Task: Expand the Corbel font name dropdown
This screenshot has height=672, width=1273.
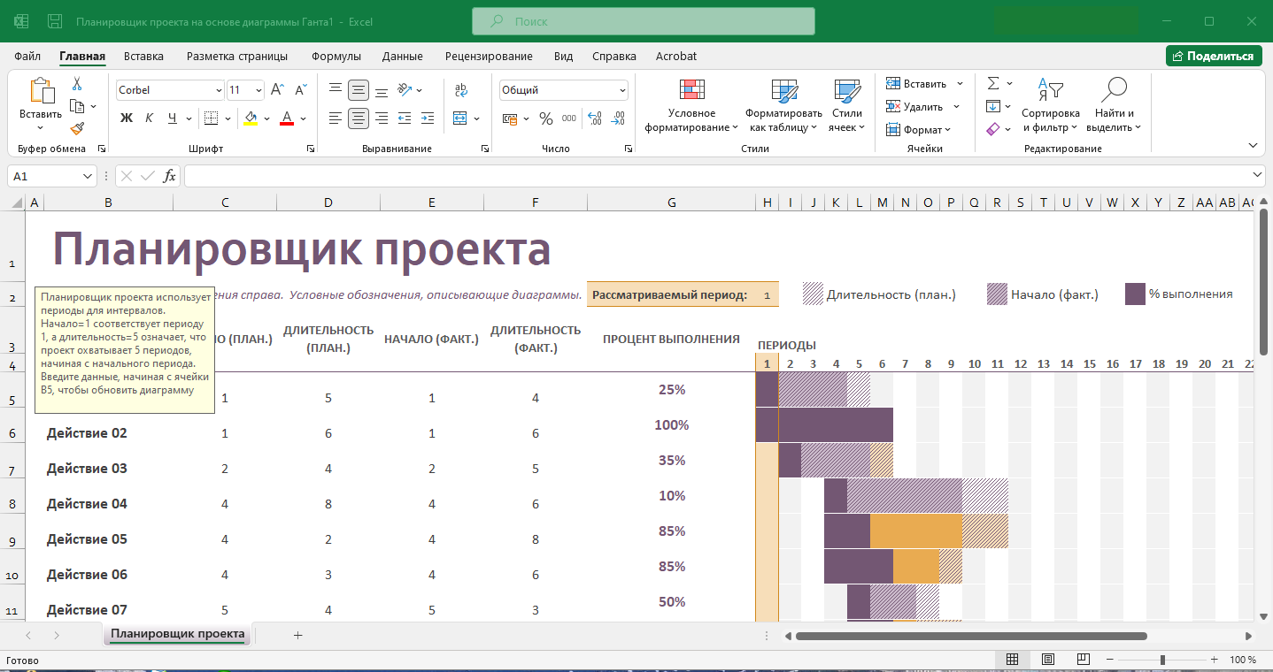Action: (x=219, y=90)
